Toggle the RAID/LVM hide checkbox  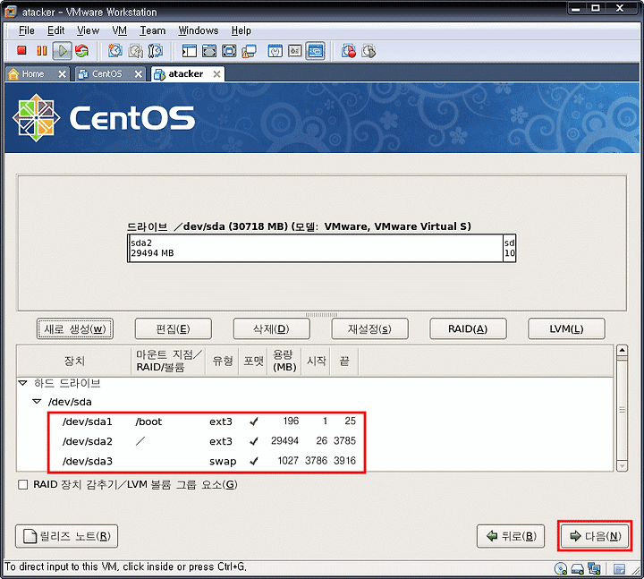point(23,484)
